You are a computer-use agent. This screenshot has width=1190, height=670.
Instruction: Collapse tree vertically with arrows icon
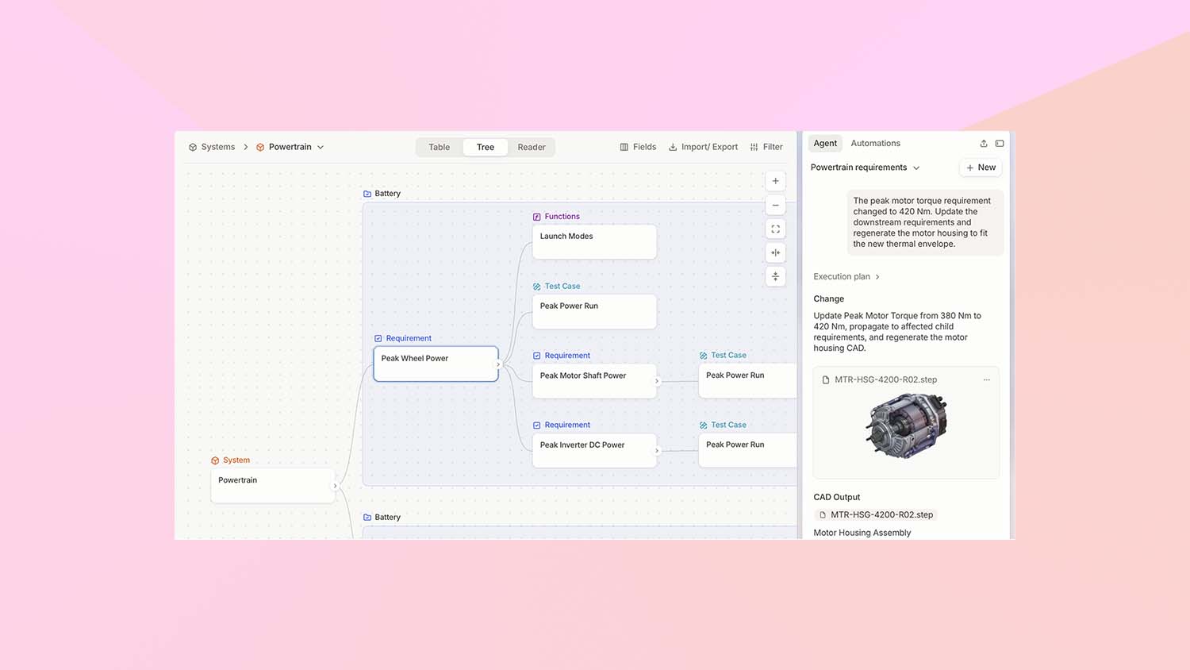[775, 276]
